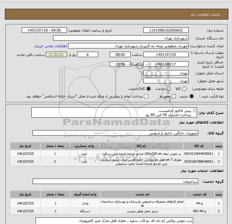Click service code ج-49-492
Viewport: 232px width, 224px height.
[199, 211]
